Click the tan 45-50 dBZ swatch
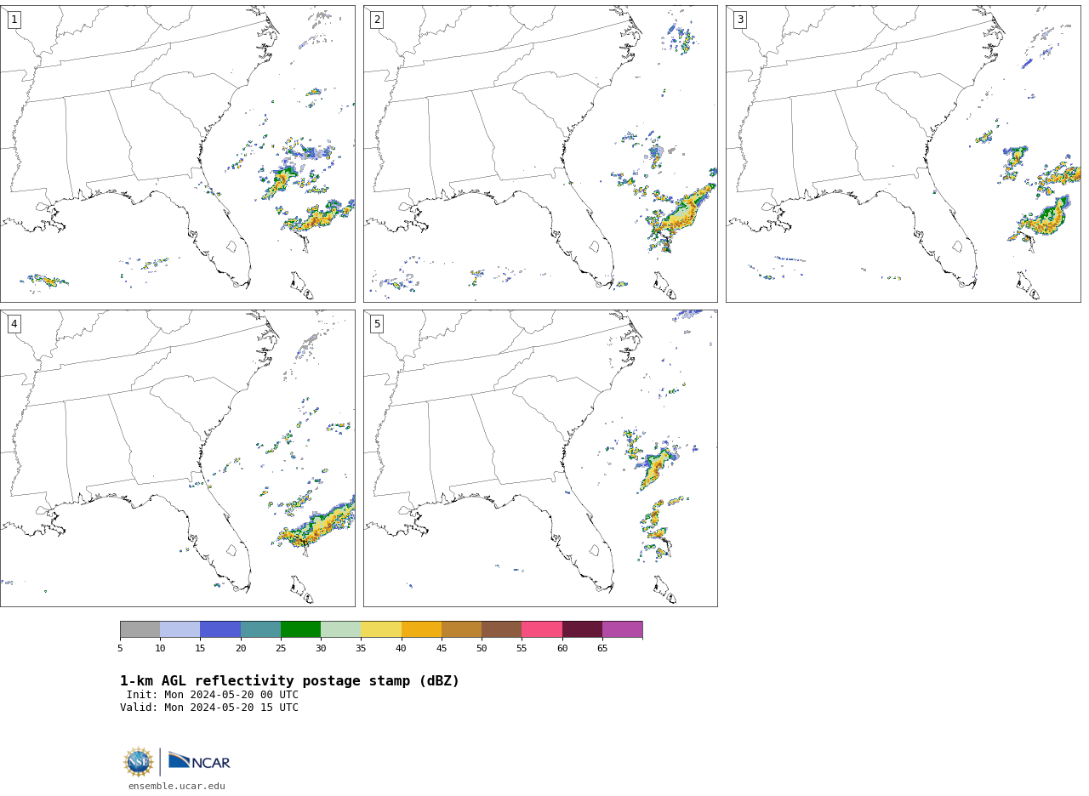Viewport: 1089px width, 796px height. coord(461,629)
